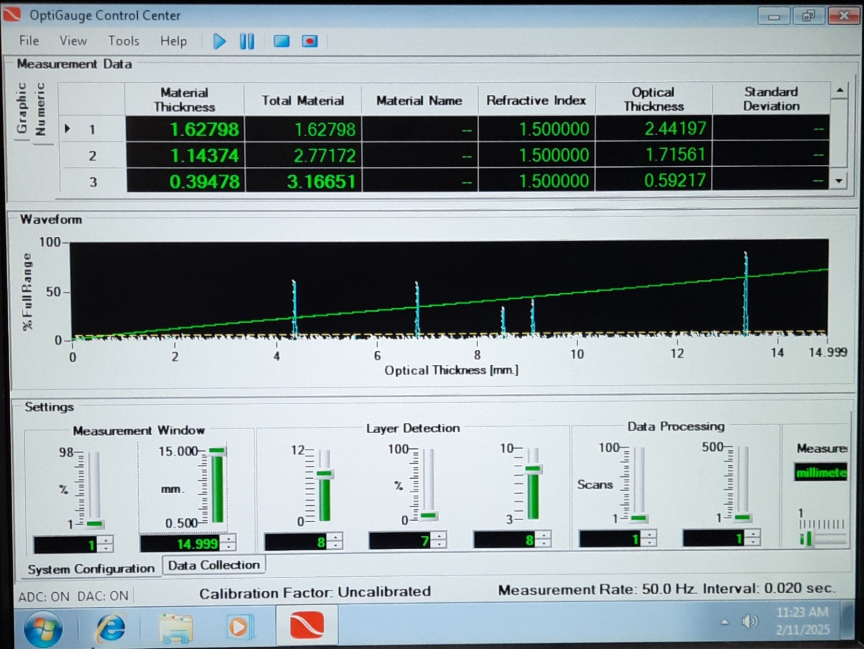This screenshot has width=864, height=649.
Task: Click the Data Processing 1-500 slider handle
Action: click(742, 517)
